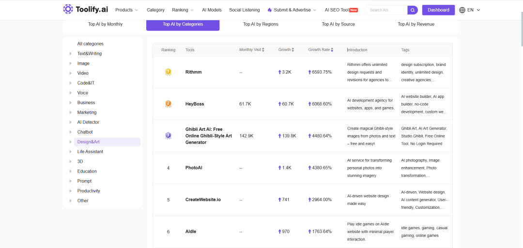This screenshot has height=248, width=523.
Task: Select Top AI by Categories tab
Action: coord(183,24)
